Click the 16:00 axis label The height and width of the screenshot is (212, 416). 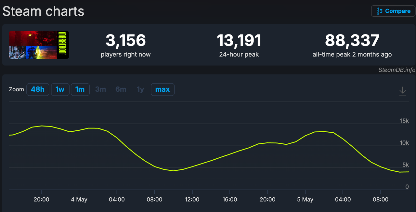click(x=230, y=199)
